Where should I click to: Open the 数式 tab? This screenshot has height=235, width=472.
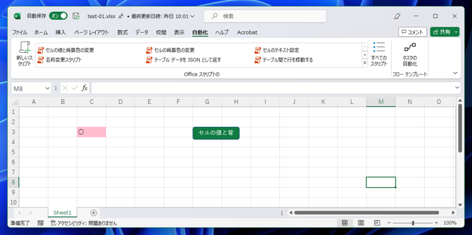coord(122,32)
